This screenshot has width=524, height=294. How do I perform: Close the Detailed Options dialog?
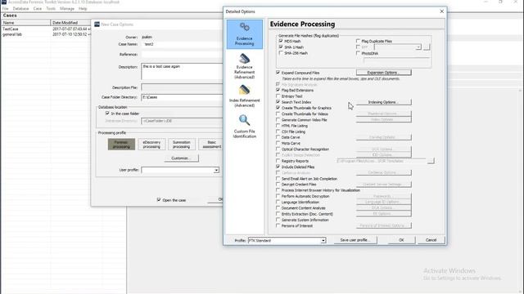(442, 11)
